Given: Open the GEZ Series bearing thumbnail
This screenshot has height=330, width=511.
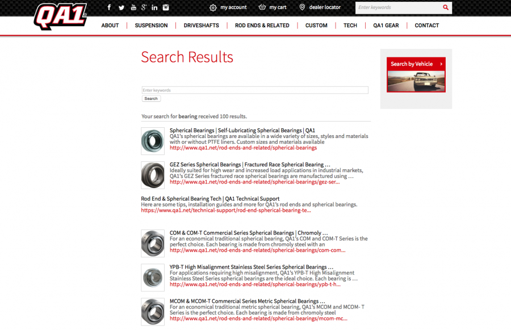Looking at the screenshot, I should pyautogui.click(x=153, y=175).
